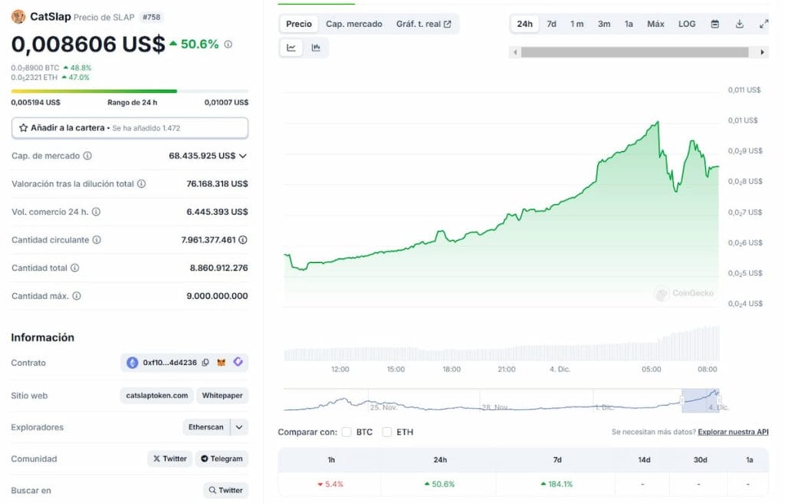Click the 24h change value 50.6% in table

[x=439, y=484]
